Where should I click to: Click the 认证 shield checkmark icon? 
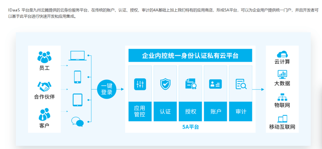165,84
